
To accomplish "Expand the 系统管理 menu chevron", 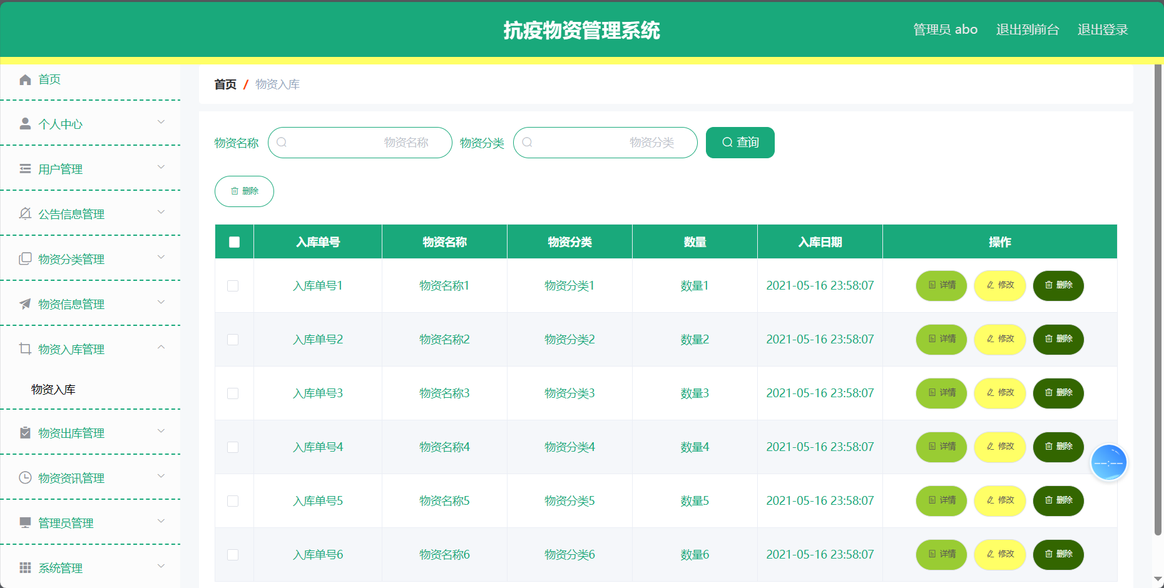I will [x=161, y=566].
